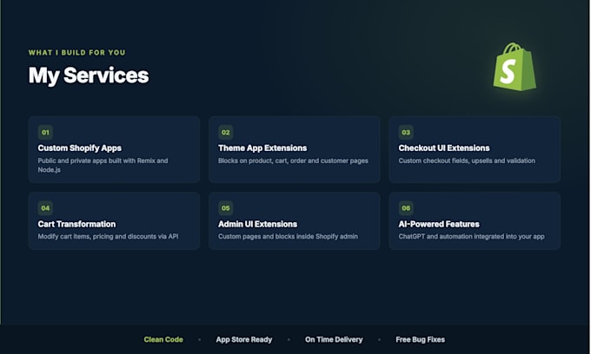Select the Checkout UI Extensions title
This screenshot has width=591, height=354.
444,148
